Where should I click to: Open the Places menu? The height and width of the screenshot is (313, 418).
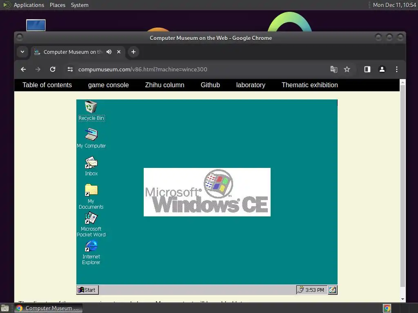coord(57,5)
